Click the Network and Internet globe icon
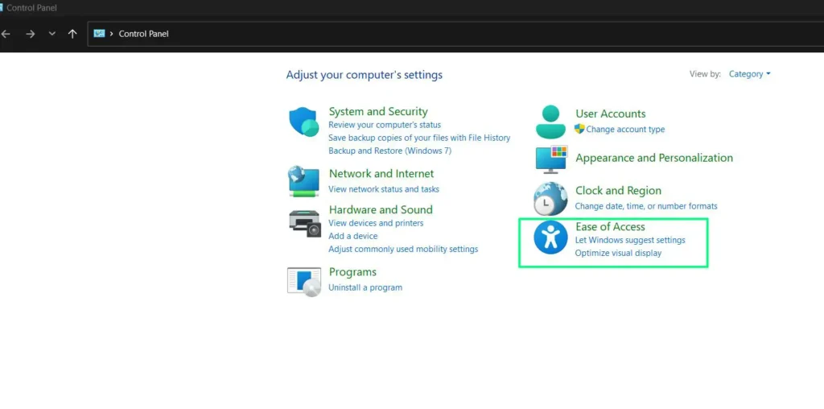This screenshot has height=409, width=824. point(303,181)
